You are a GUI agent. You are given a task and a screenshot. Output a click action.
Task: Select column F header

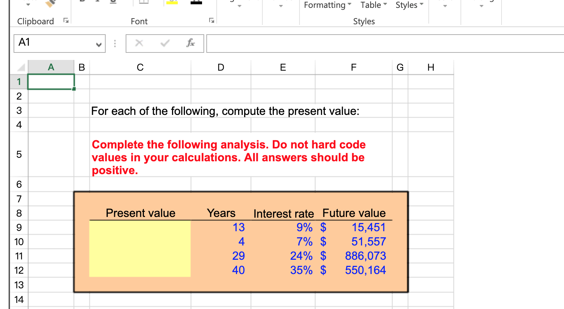pos(354,67)
